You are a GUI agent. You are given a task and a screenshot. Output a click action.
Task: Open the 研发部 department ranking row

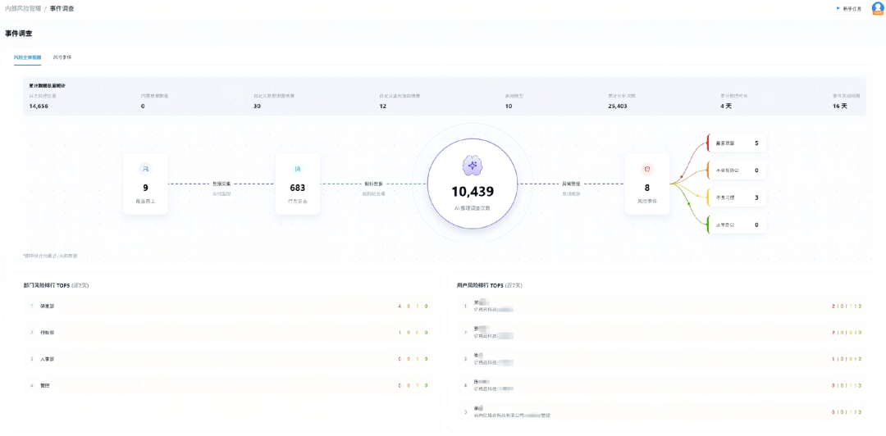[228, 307]
